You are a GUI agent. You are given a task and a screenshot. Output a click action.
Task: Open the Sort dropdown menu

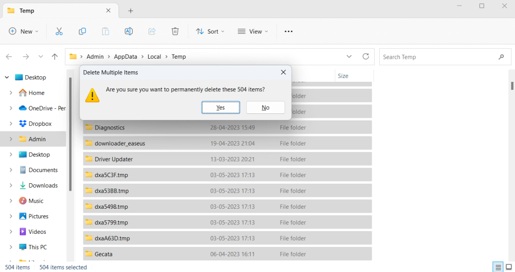tap(210, 31)
